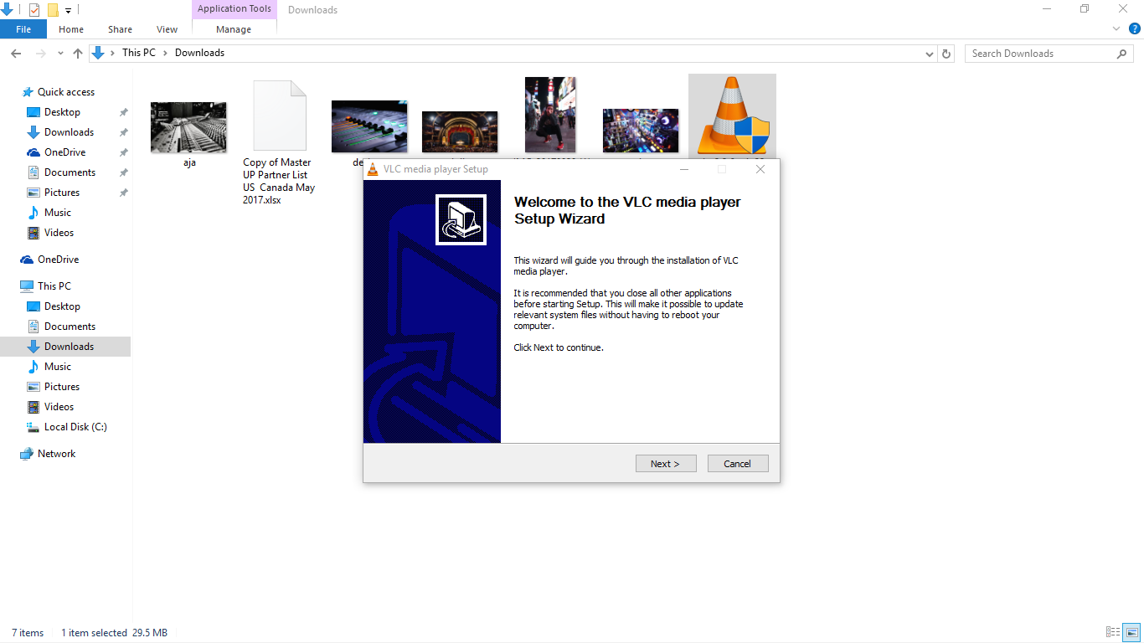1144x643 pixels.
Task: Click Next in VLC Setup wizard
Action: [666, 464]
